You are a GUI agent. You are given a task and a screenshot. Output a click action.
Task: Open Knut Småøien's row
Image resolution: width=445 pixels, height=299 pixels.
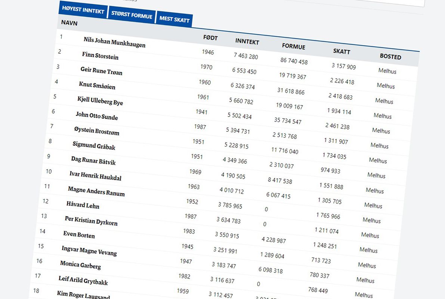[97, 86]
